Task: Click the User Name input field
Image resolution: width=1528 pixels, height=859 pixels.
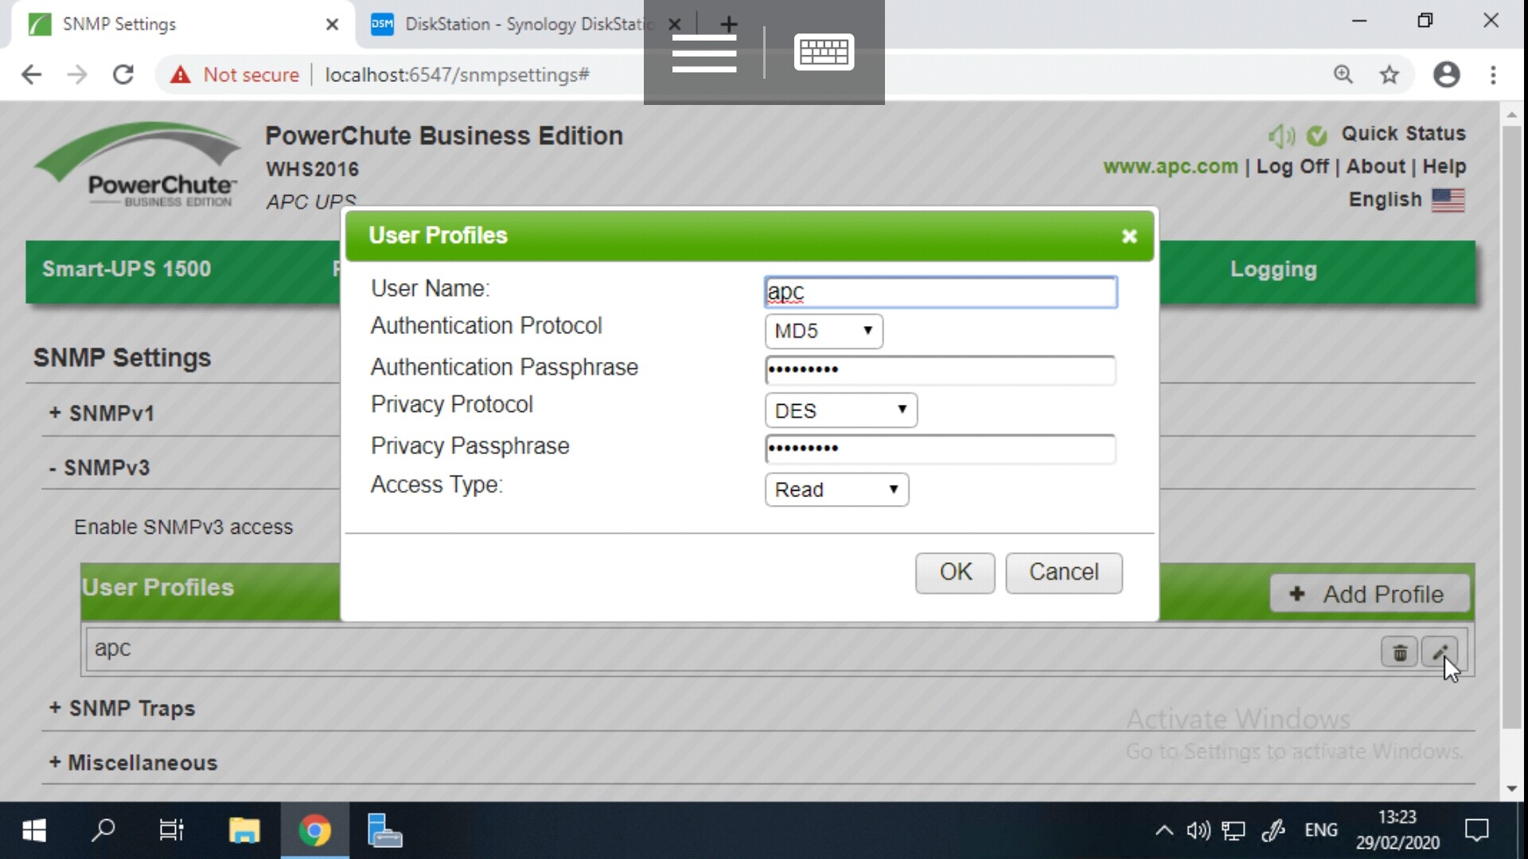Action: click(x=941, y=292)
